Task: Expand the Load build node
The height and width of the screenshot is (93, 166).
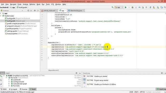Action: 9,80
